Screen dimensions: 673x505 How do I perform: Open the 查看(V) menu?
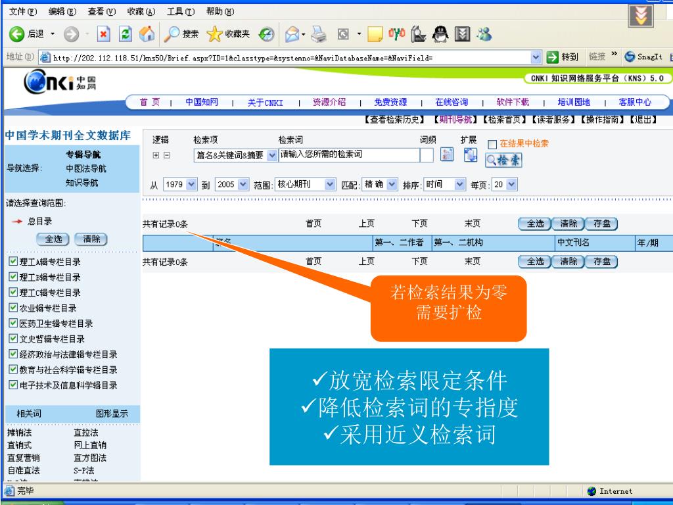102,12
